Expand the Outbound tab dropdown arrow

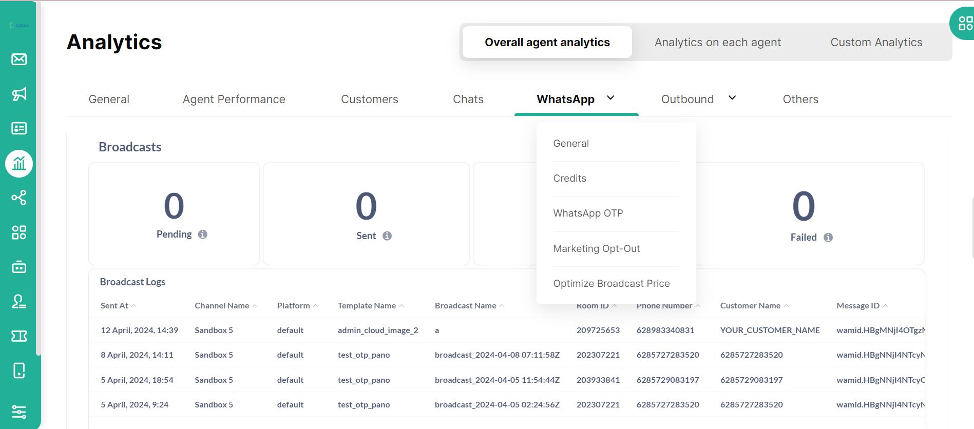click(x=732, y=98)
